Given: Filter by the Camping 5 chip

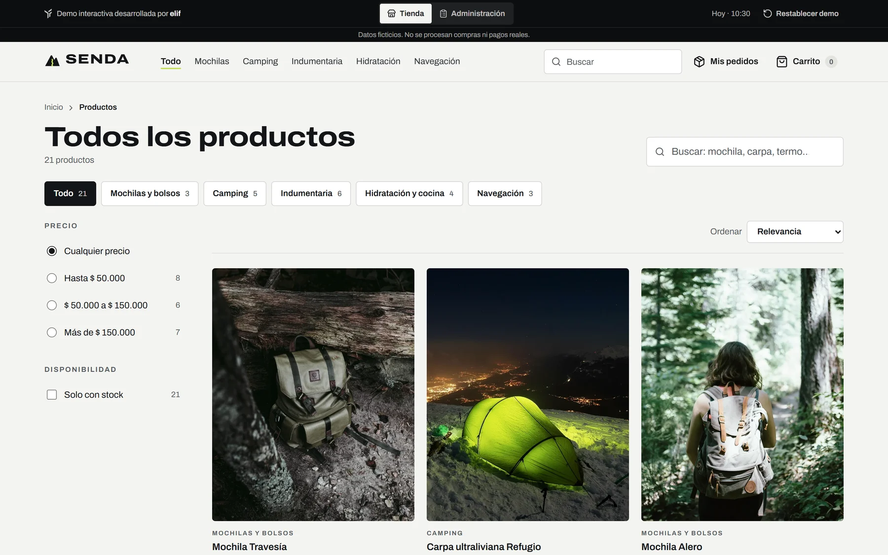Looking at the screenshot, I should coord(235,194).
